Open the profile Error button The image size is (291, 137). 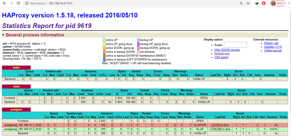278,3
